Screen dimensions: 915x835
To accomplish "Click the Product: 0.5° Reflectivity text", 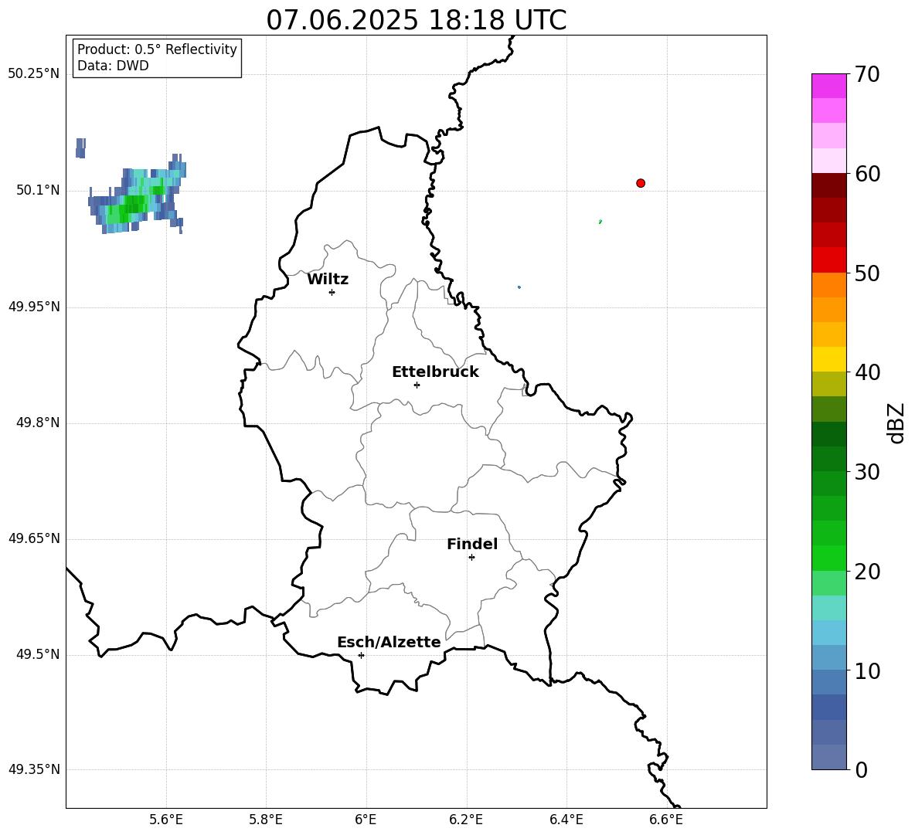I will pos(157,49).
